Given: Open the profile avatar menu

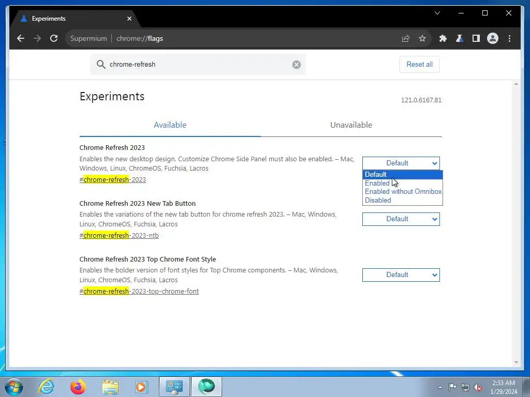Looking at the screenshot, I should (x=493, y=38).
